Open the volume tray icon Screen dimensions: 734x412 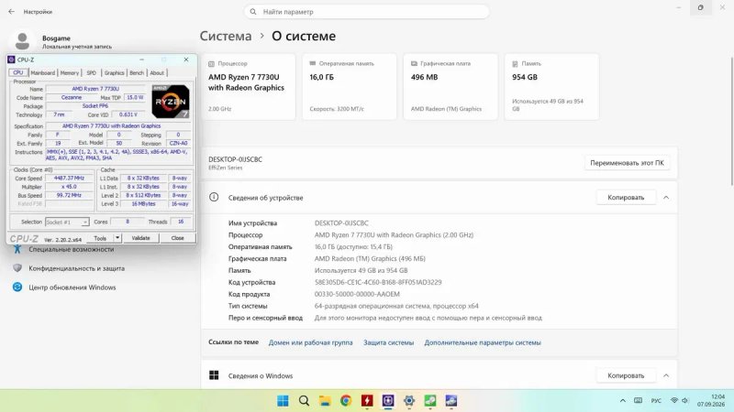point(684,401)
